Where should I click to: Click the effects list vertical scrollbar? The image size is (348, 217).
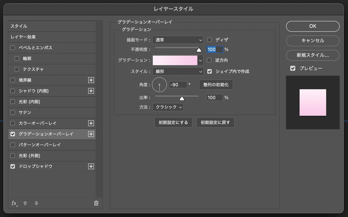pyautogui.click(x=99, y=109)
